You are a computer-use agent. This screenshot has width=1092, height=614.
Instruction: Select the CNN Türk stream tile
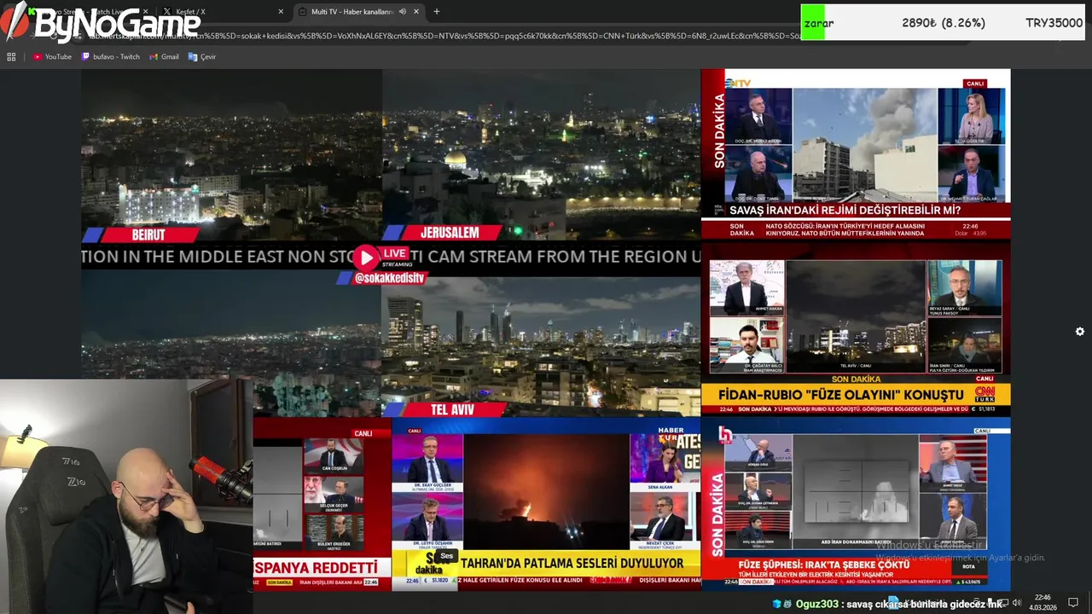click(x=856, y=329)
